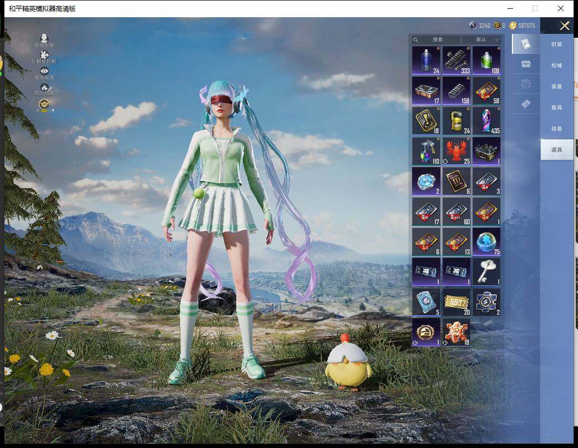Click the 搜索 search field
Viewport: 578px width, 448px height.
(x=437, y=40)
